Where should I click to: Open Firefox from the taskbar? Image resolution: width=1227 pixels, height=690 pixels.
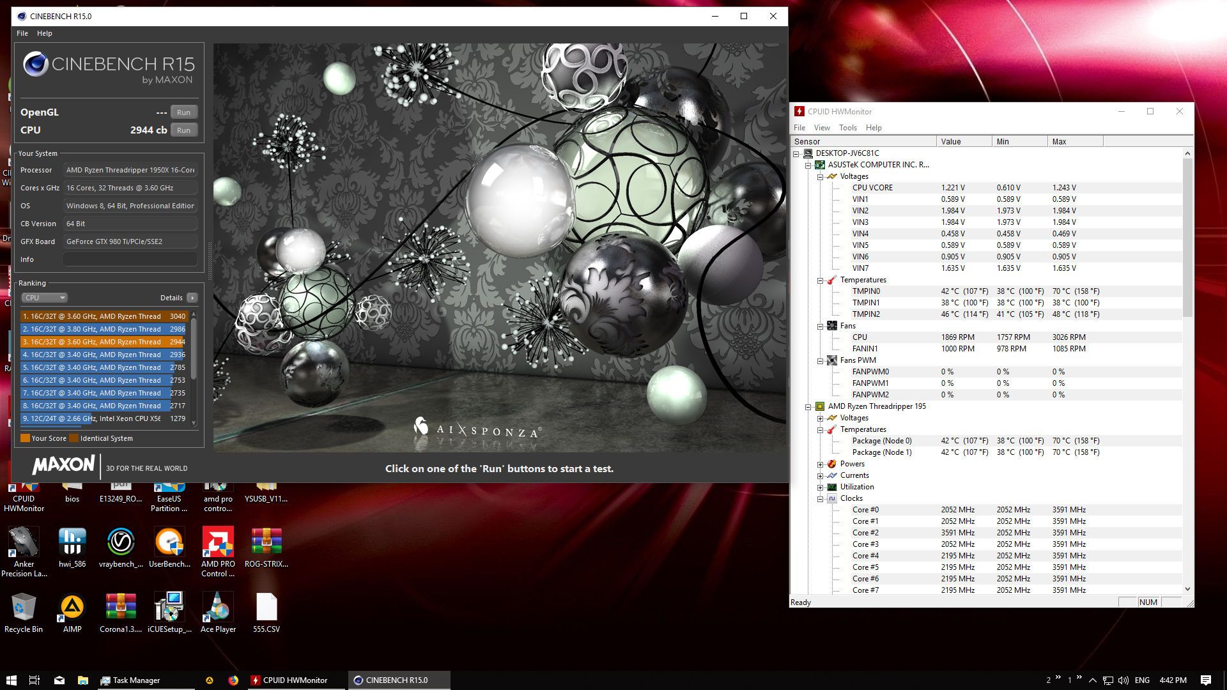click(233, 680)
